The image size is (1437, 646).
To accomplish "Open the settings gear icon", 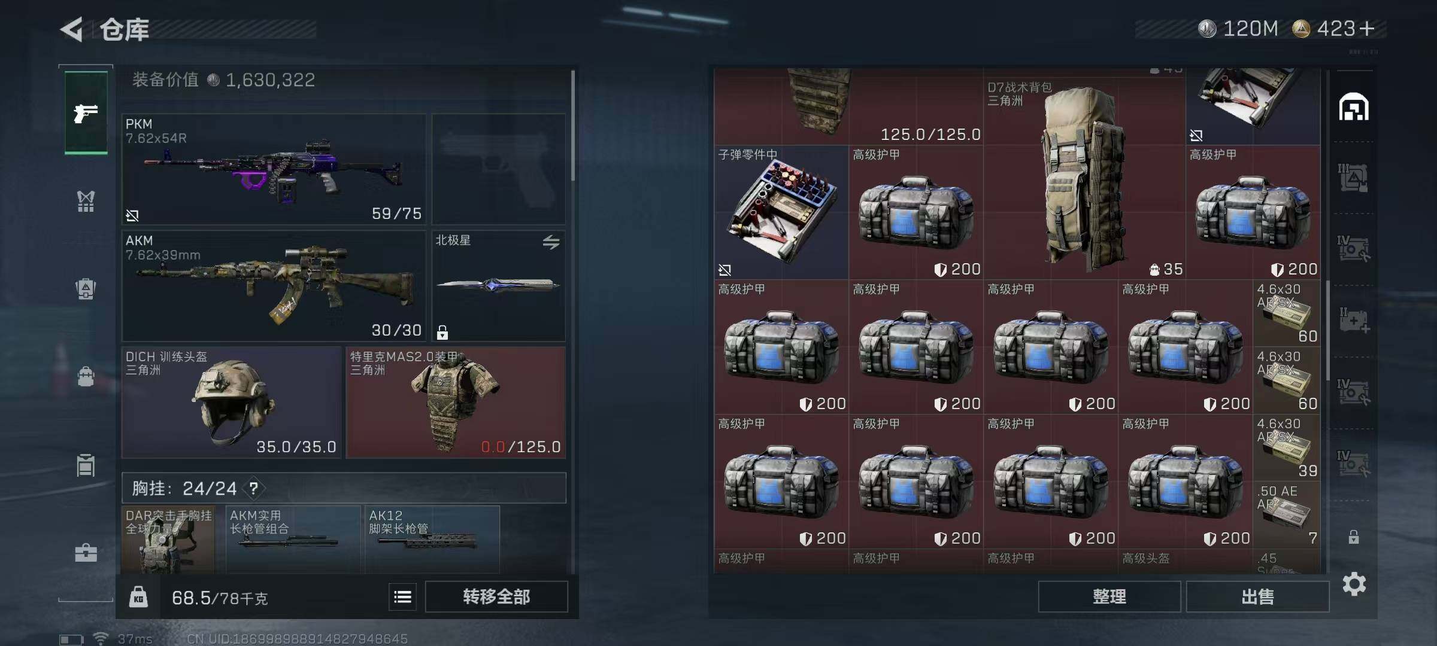I will point(1354,584).
